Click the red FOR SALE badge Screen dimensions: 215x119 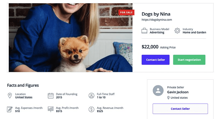(126, 12)
